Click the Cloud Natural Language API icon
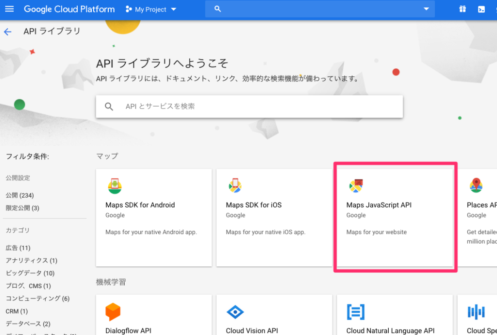 tap(356, 312)
